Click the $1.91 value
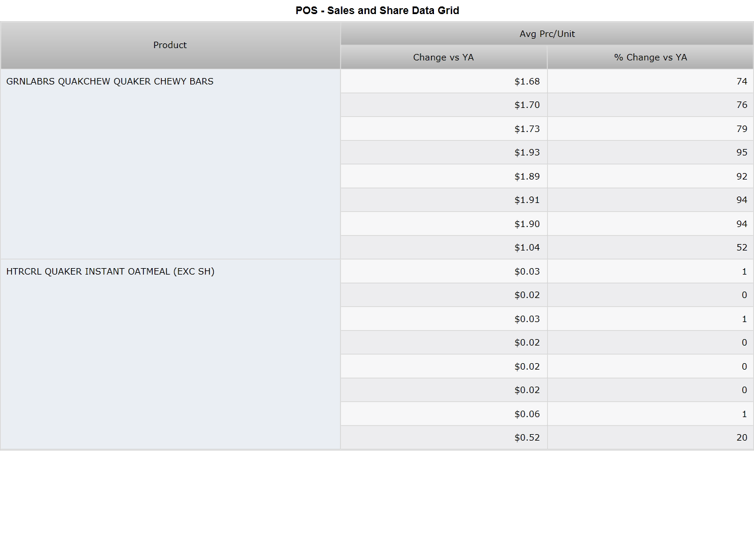754x555 pixels. pos(527,200)
